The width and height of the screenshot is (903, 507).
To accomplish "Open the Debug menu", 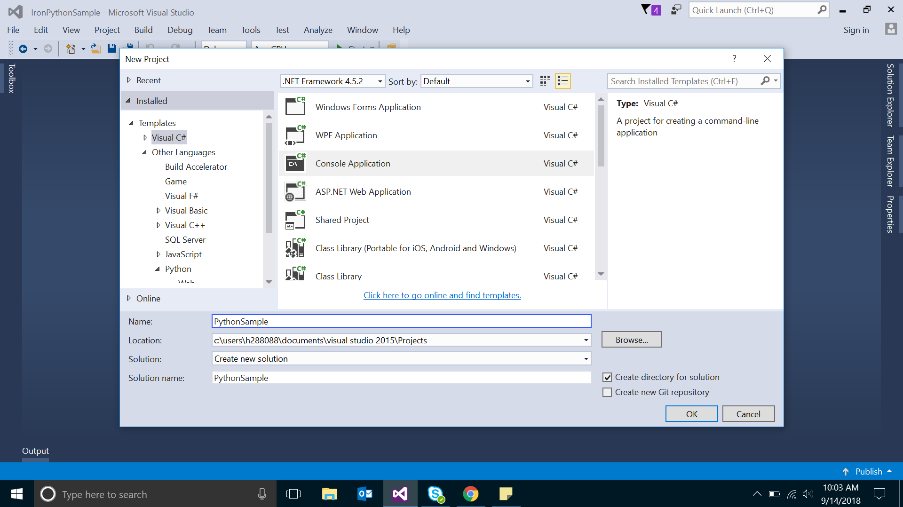I will [x=180, y=30].
